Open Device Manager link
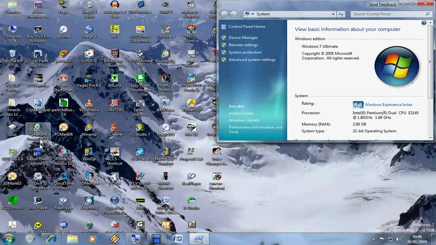Screen dimensions: 436x245 (x=243, y=37)
